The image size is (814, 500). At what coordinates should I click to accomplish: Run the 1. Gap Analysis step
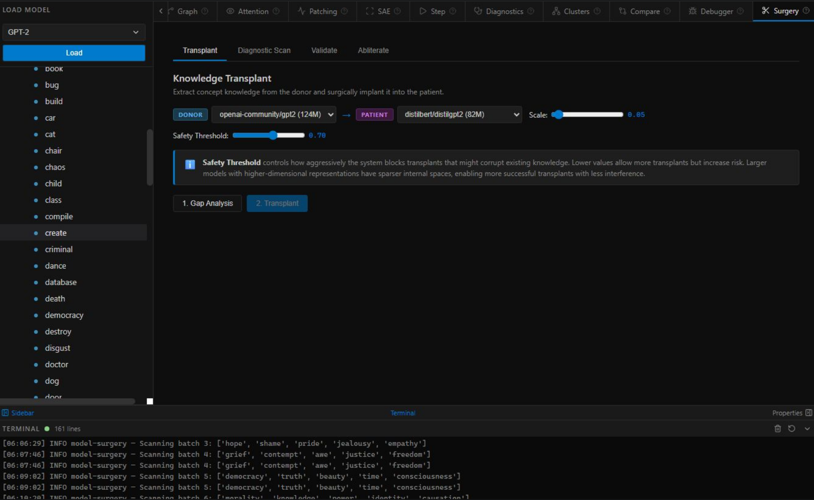pos(207,203)
